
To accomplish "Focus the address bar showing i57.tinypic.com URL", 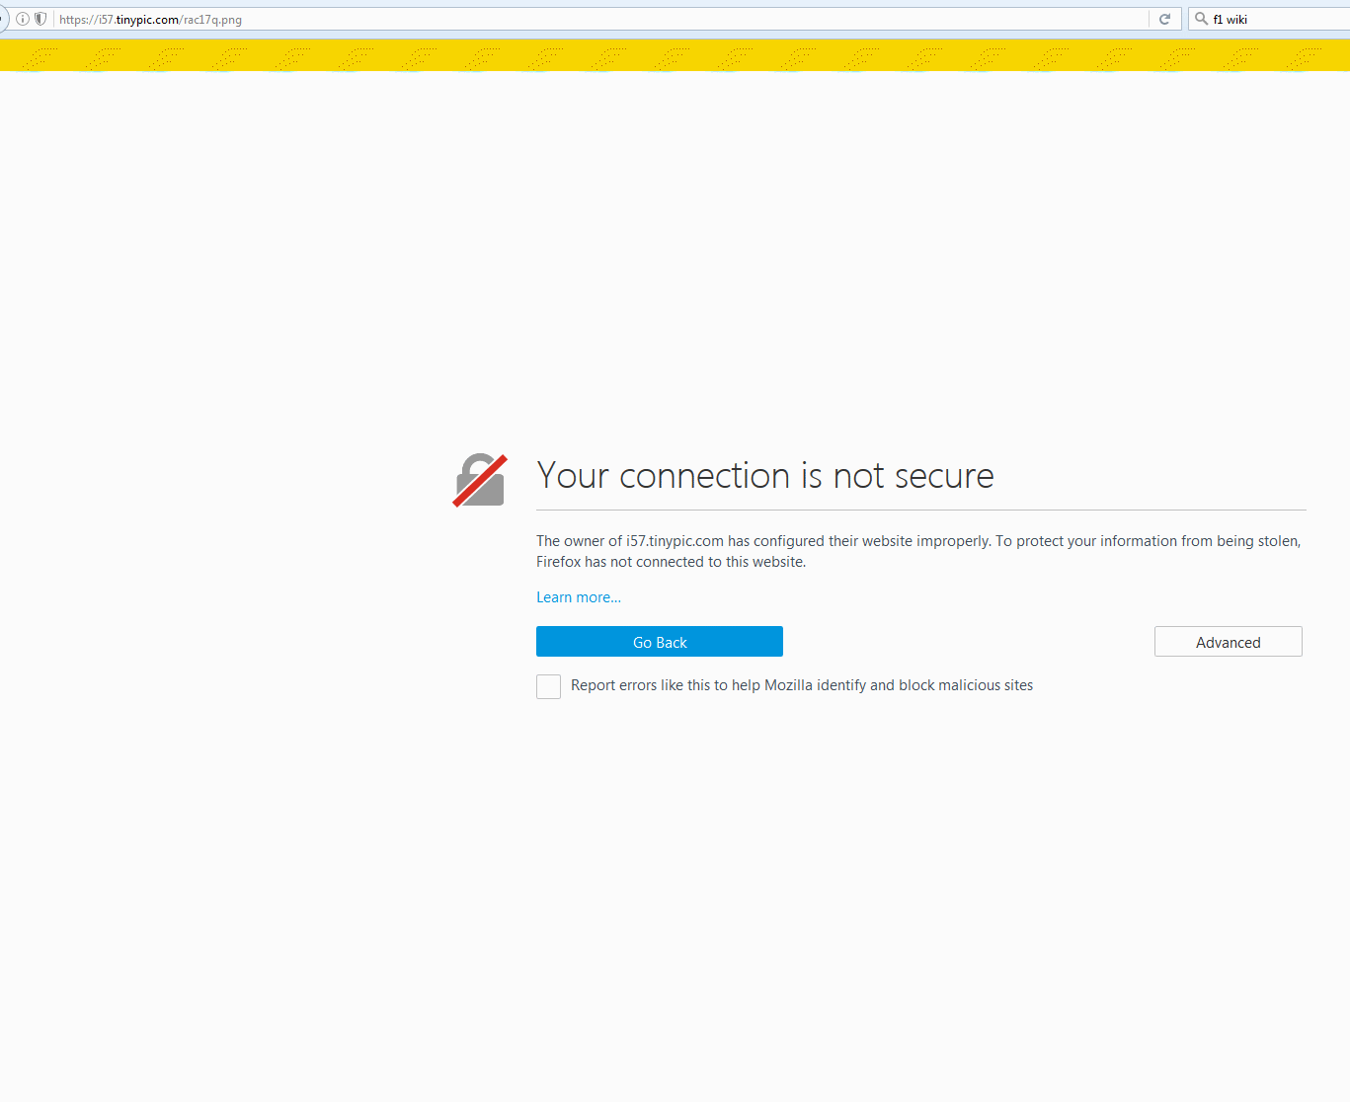I will [600, 19].
